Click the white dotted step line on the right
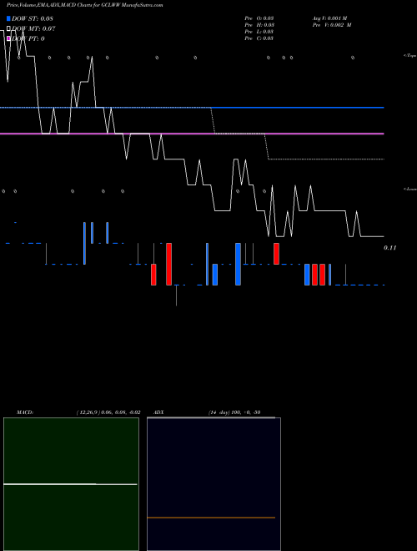The image size is (417, 551). pyautogui.click(x=326, y=159)
